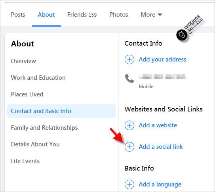
Task: Click the plus icon beside Add a social link
Action: click(129, 147)
